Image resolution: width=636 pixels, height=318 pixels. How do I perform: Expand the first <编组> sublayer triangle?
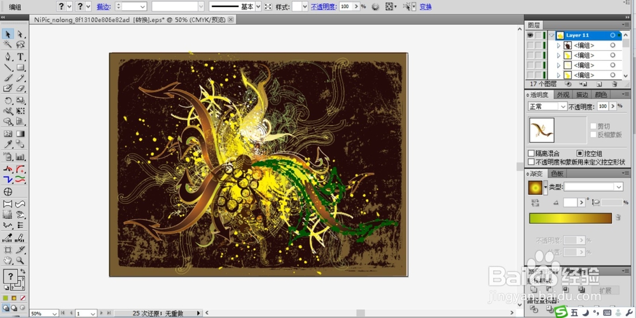(558, 45)
